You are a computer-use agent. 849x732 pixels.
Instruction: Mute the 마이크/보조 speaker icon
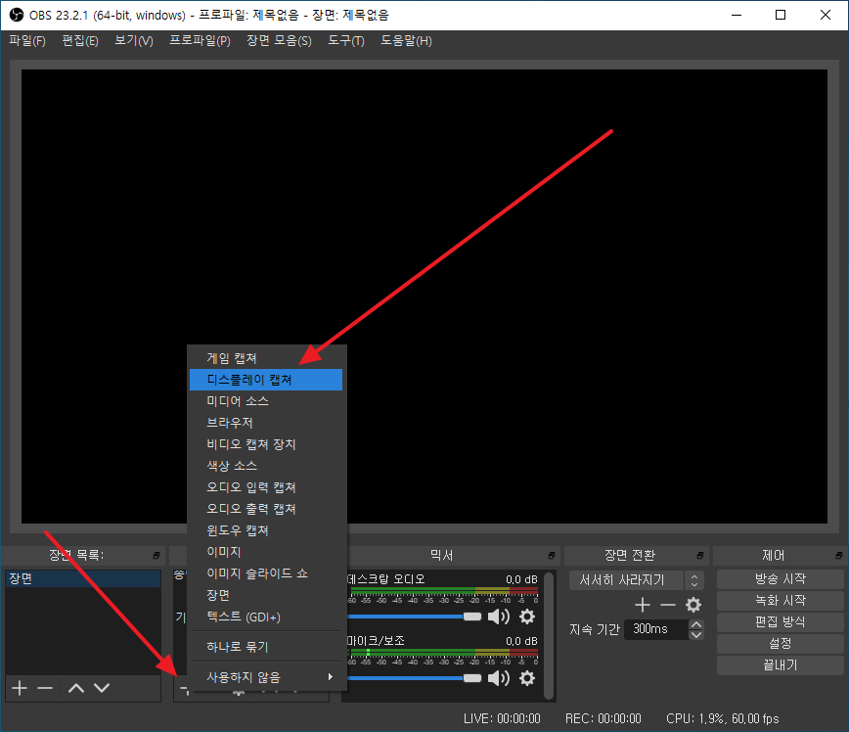coord(499,678)
